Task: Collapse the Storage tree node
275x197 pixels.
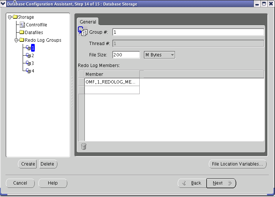Action: click(10, 17)
